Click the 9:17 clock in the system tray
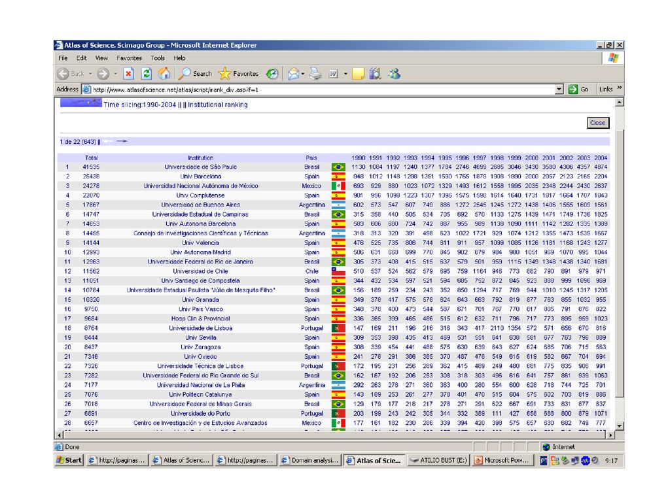 612,461
